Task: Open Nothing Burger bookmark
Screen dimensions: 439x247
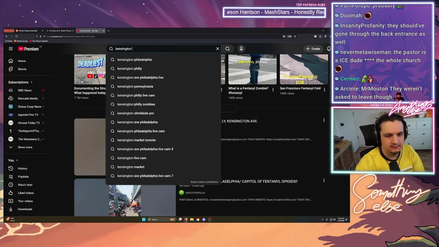Action: [x=21, y=41]
